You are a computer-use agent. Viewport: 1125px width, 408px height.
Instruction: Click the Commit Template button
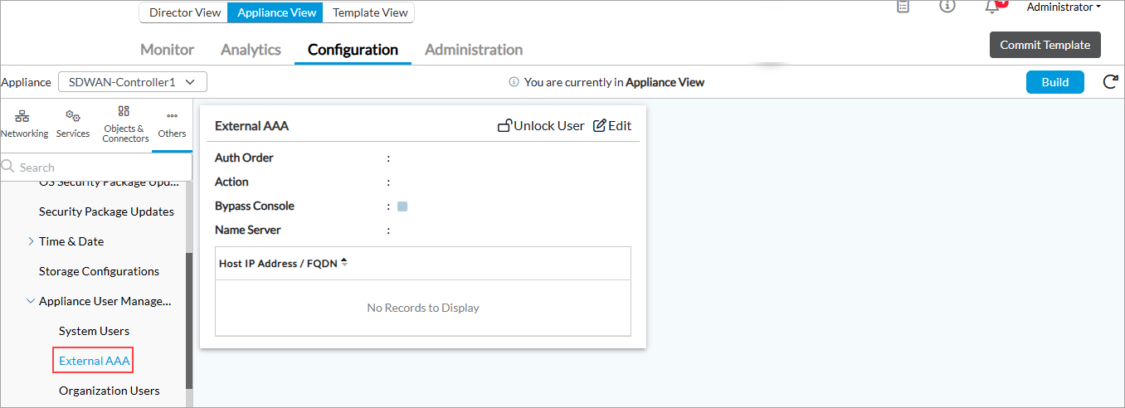pyautogui.click(x=1045, y=45)
